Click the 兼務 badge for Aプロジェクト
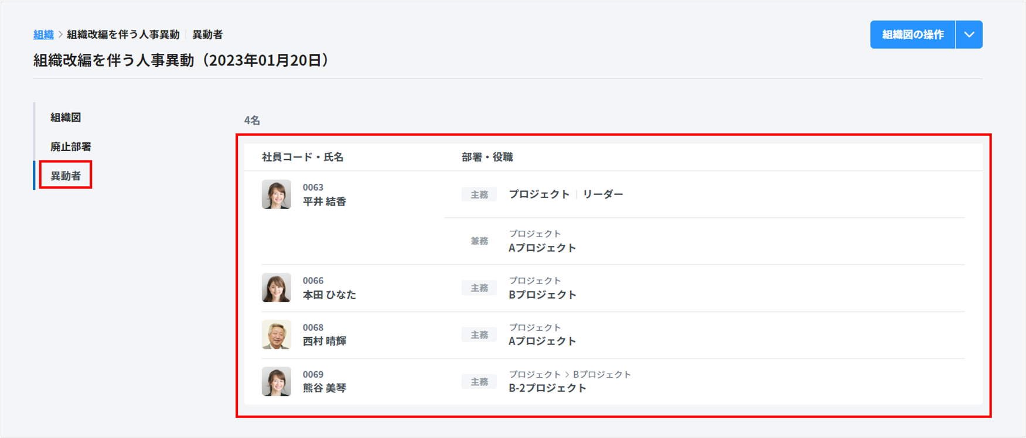The image size is (1026, 438). (479, 241)
